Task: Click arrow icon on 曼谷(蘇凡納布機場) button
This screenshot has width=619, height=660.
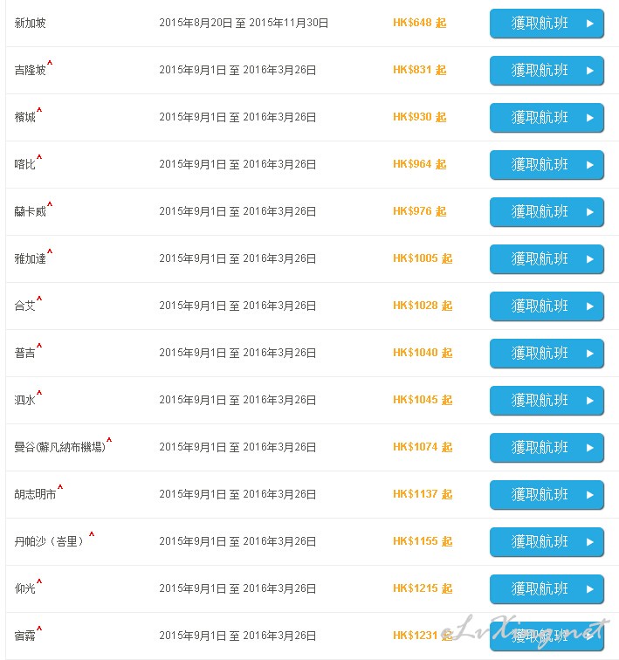Action: 590,448
